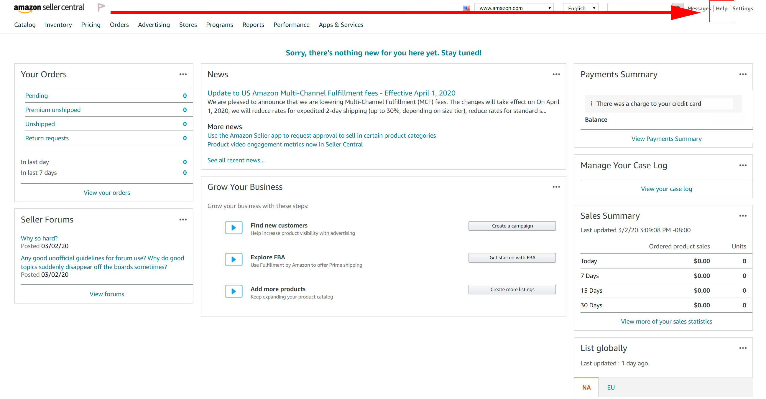Click the ellipsis icon on Your Orders panel
Viewport: 766px width, 399px height.
183,75
